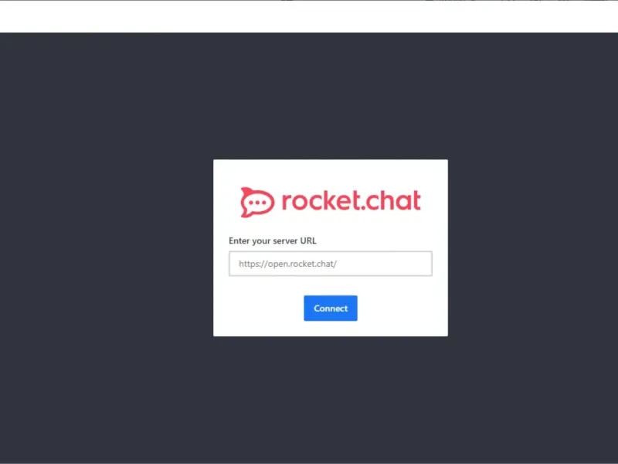This screenshot has width=618, height=464.
Task: Click the rocket.chat wordmark text
Action: [x=351, y=200]
